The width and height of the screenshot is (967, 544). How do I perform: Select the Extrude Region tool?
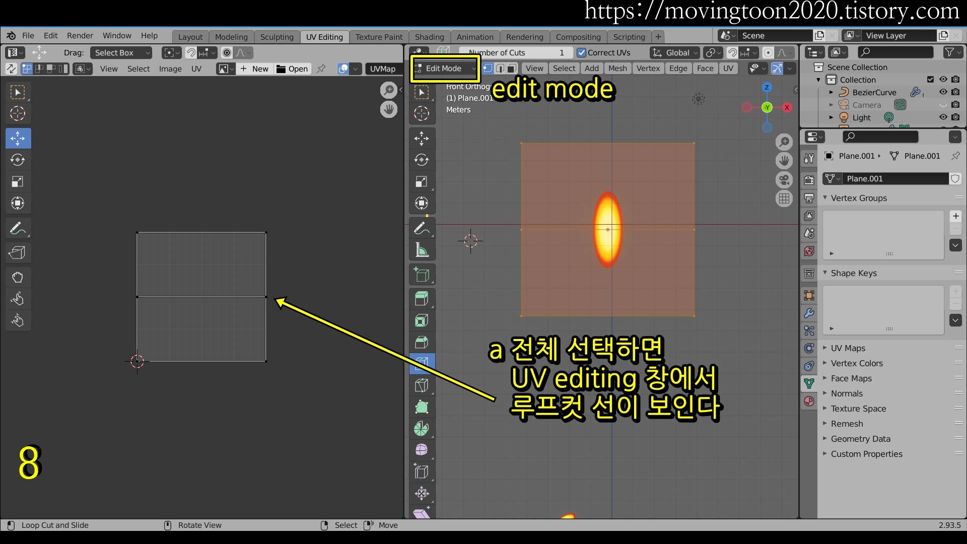pyautogui.click(x=422, y=299)
